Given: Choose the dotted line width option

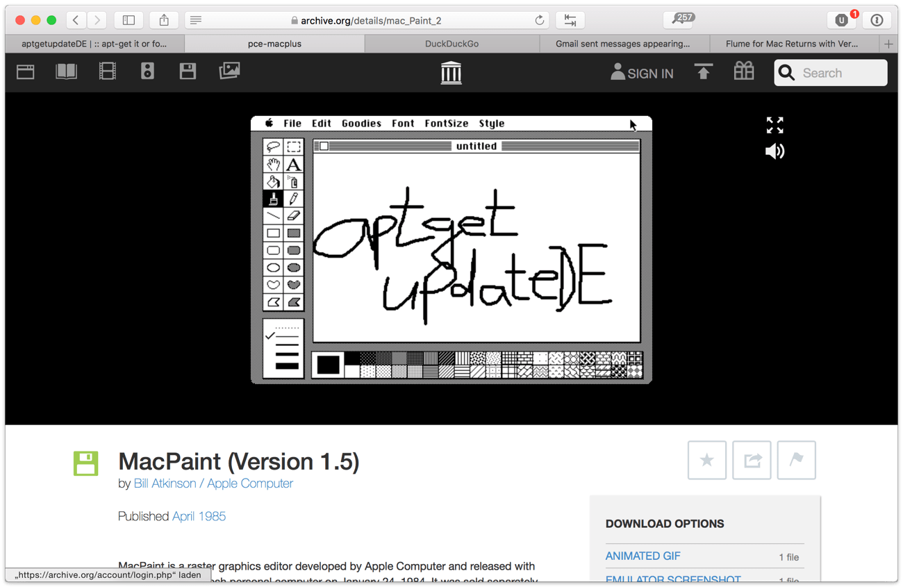Looking at the screenshot, I should [287, 326].
